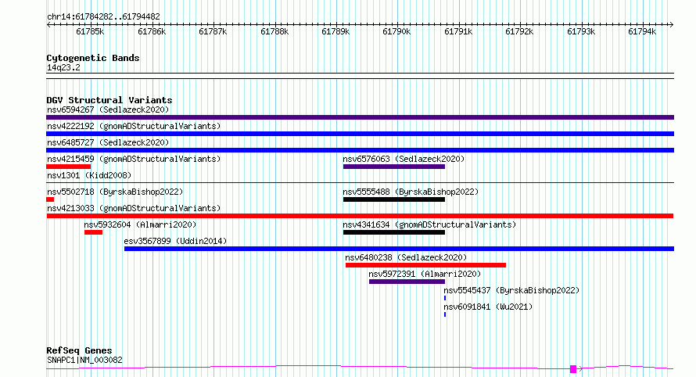The height and width of the screenshot is (377, 696).
Task: Click the esv3567899 (Uddin2014) label
Action: point(175,241)
